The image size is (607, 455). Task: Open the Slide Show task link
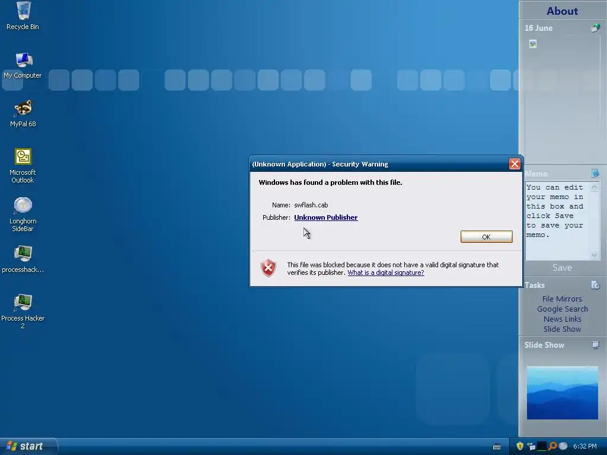(x=562, y=329)
